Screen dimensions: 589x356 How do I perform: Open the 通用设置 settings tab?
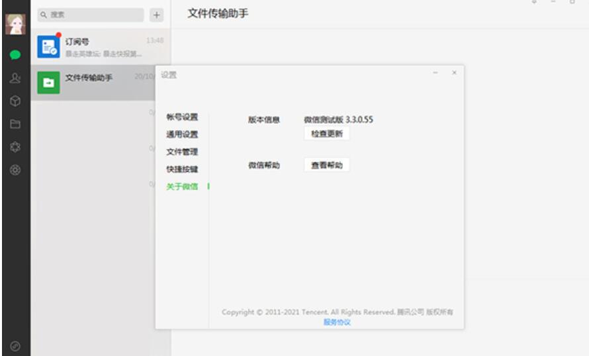click(182, 134)
